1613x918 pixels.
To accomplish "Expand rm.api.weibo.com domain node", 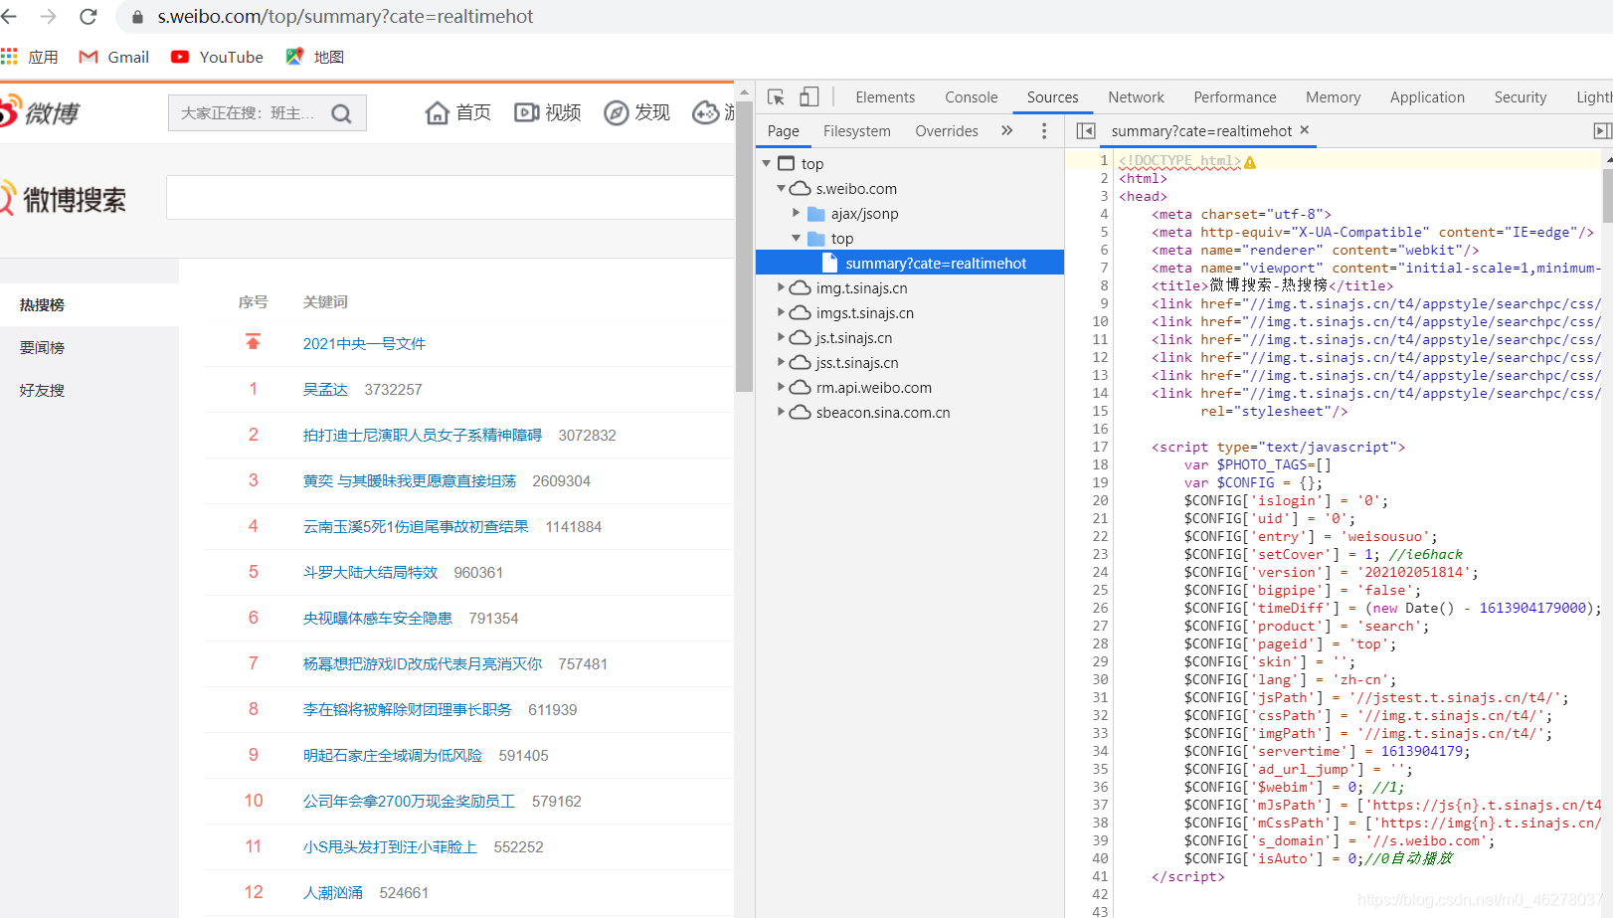I will (782, 387).
